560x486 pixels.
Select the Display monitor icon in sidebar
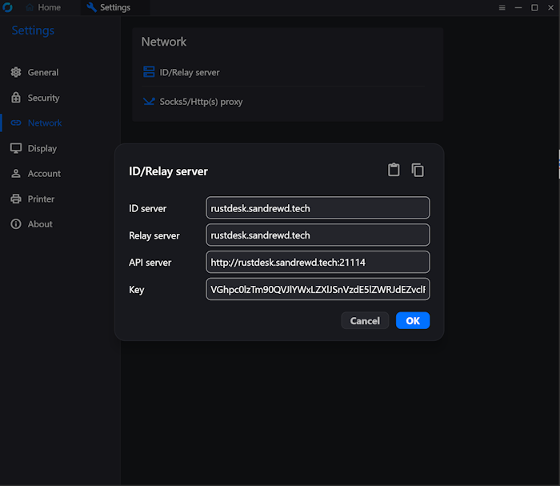point(16,148)
